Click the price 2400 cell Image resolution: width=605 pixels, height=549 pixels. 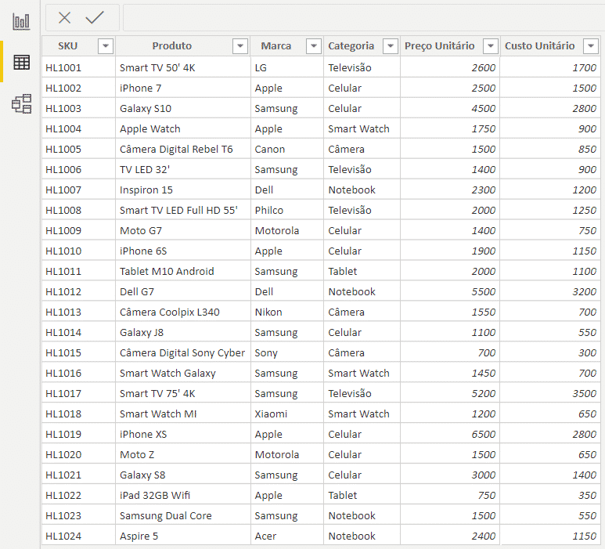point(450,536)
